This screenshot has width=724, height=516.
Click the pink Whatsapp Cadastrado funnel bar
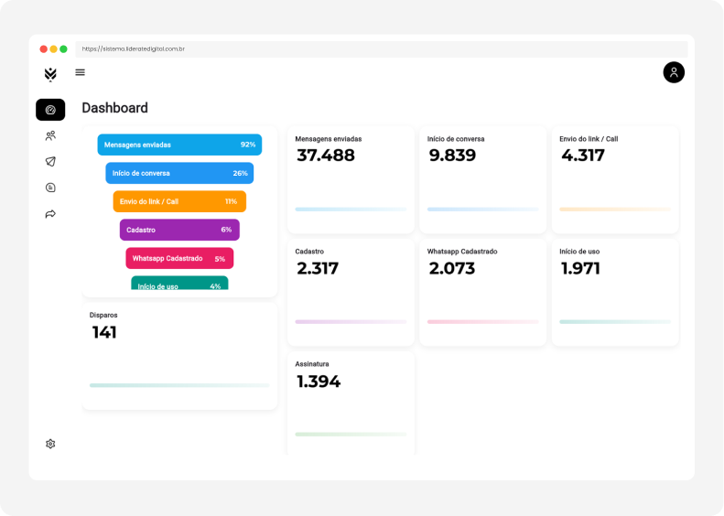179,258
